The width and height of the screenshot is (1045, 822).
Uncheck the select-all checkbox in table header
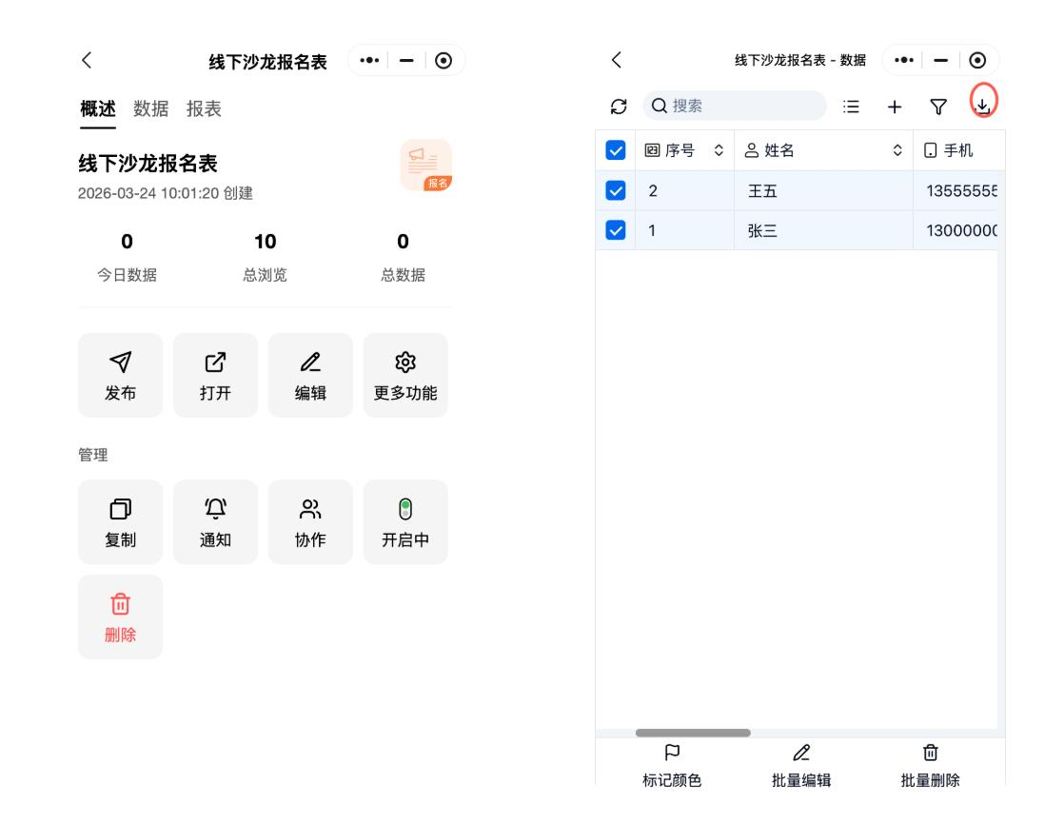[616, 150]
